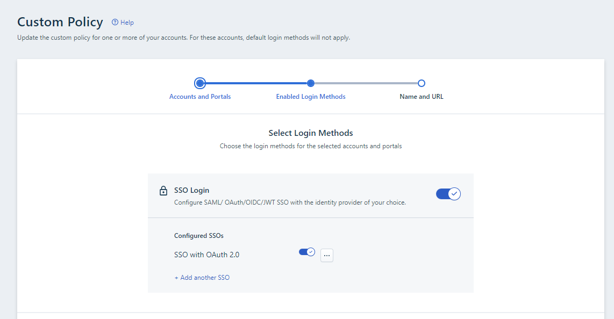Open the three-dot menu for SSO with OAuth 2.0
Screen dimensions: 614x319
point(327,255)
